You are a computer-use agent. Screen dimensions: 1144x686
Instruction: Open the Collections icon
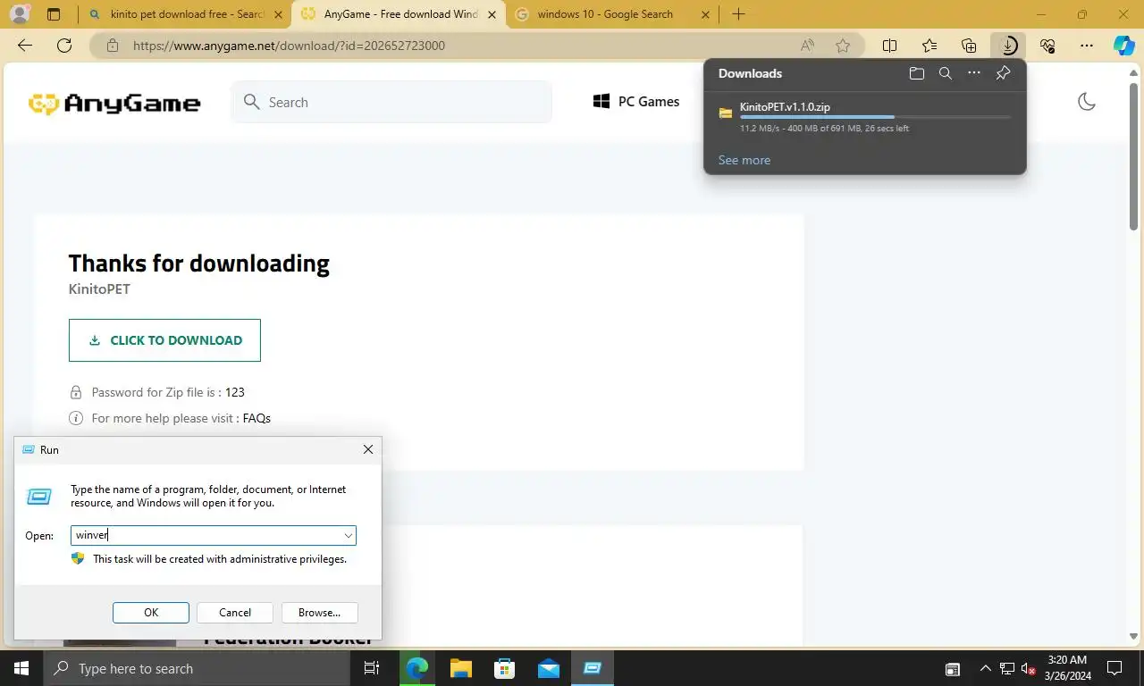pos(969,46)
